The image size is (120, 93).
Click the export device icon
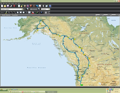pyautogui.click(x=43, y=6)
